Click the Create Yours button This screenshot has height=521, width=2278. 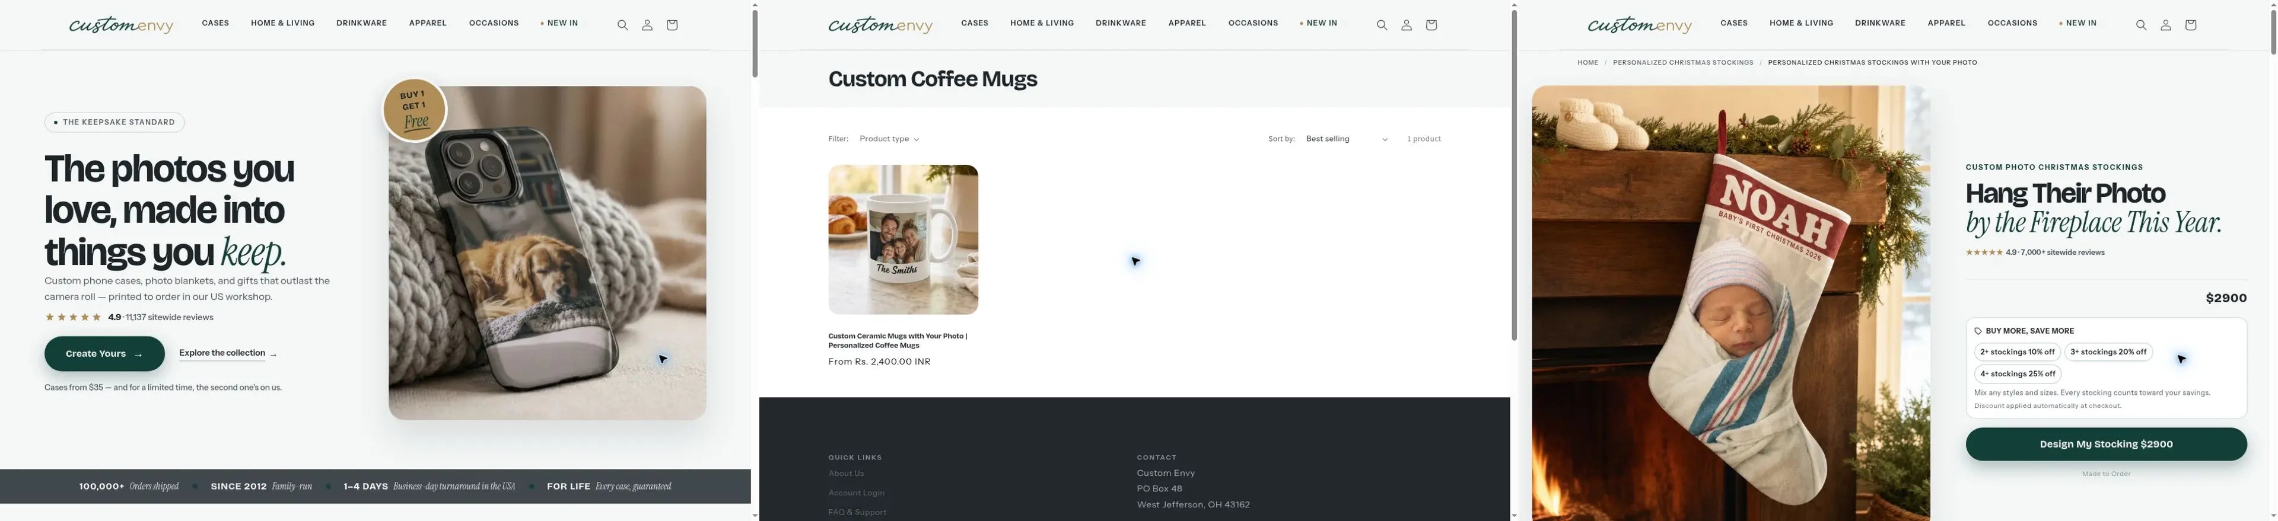(104, 354)
